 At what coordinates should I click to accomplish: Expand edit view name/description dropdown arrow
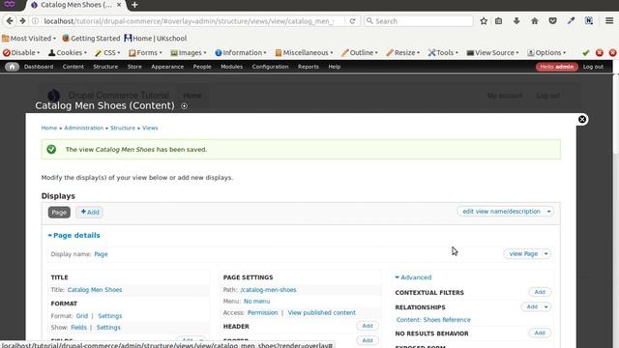coord(548,212)
